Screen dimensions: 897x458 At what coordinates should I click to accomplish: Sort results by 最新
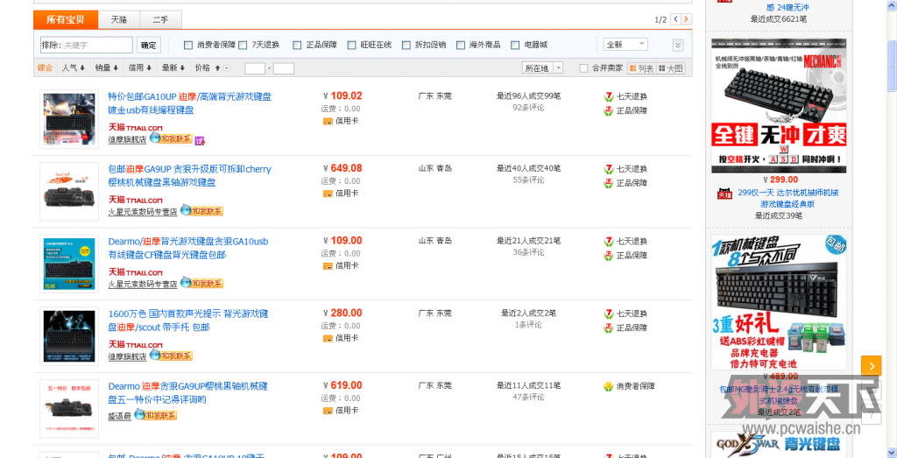click(173, 68)
